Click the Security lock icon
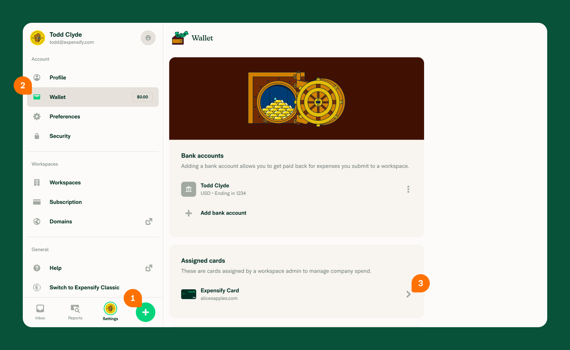Image resolution: width=570 pixels, height=350 pixels. point(37,136)
